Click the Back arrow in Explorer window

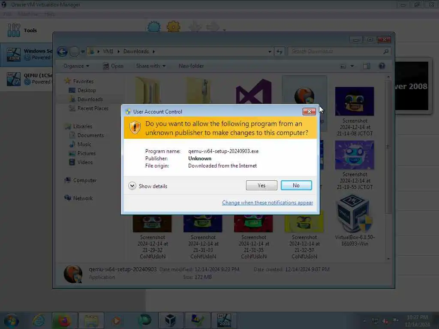click(x=62, y=51)
